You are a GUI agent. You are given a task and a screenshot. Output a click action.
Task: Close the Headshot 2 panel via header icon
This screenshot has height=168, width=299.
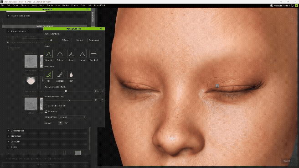click(88, 9)
